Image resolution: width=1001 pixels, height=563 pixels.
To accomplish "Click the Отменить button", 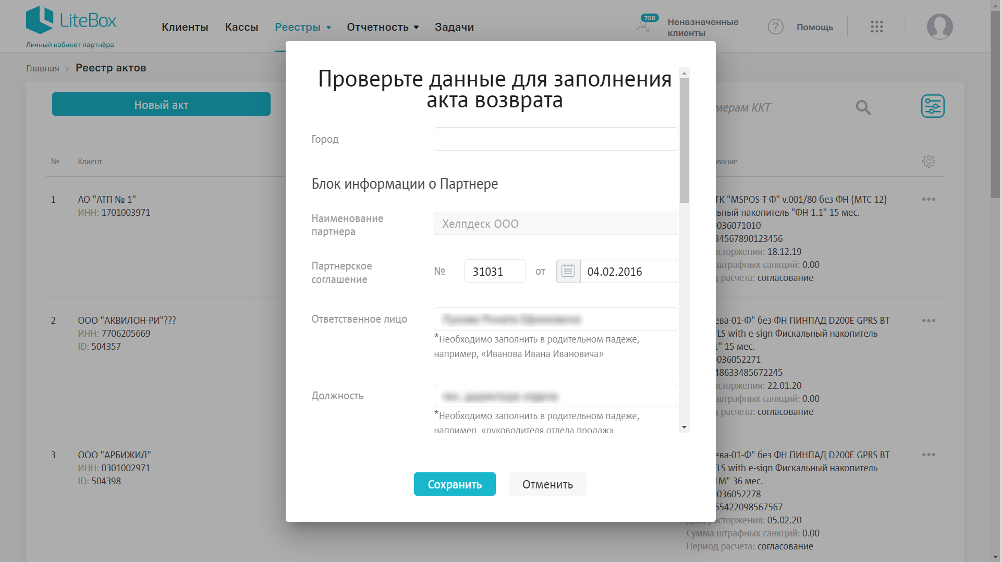I will [x=547, y=484].
